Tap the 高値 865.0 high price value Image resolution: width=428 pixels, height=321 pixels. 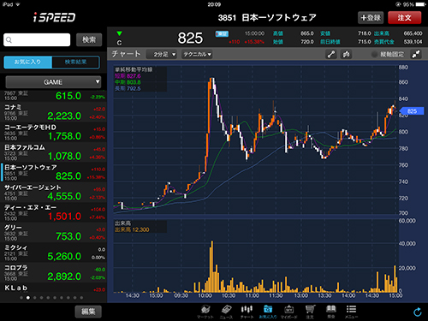coord(307,33)
